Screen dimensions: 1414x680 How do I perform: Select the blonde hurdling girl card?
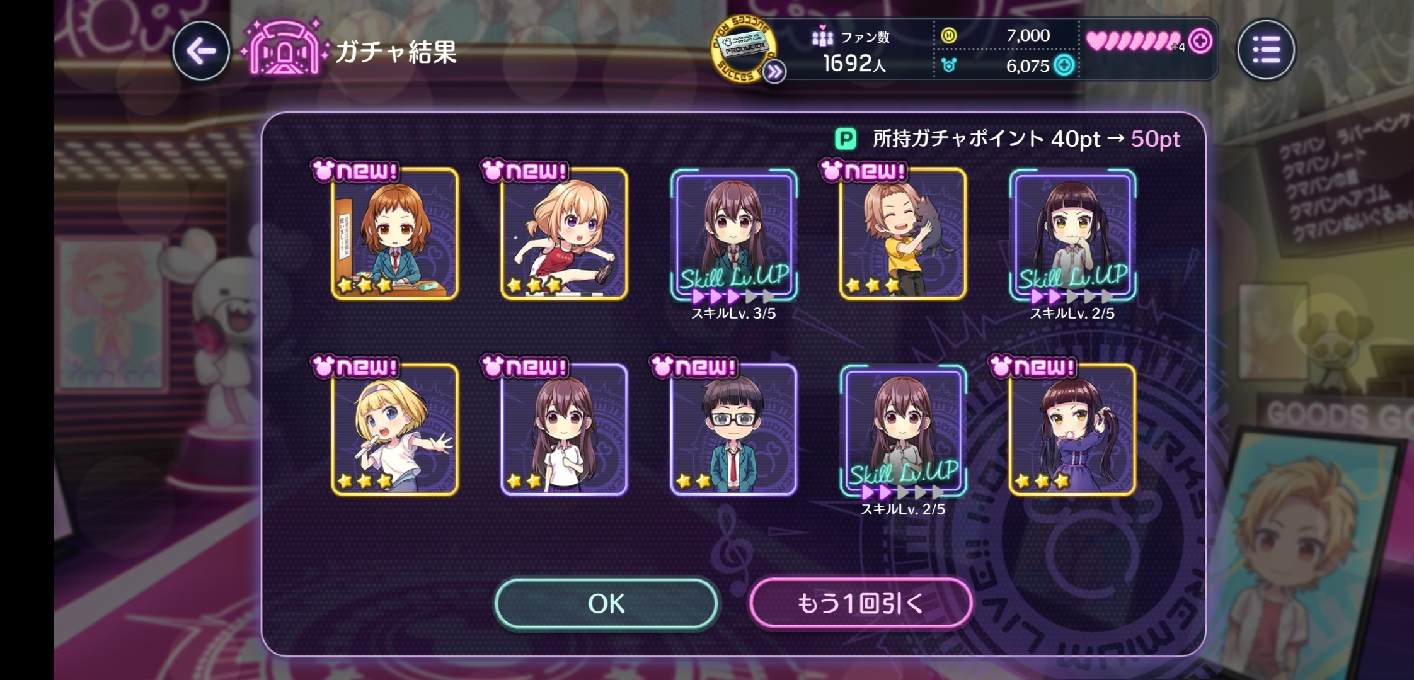click(x=564, y=234)
